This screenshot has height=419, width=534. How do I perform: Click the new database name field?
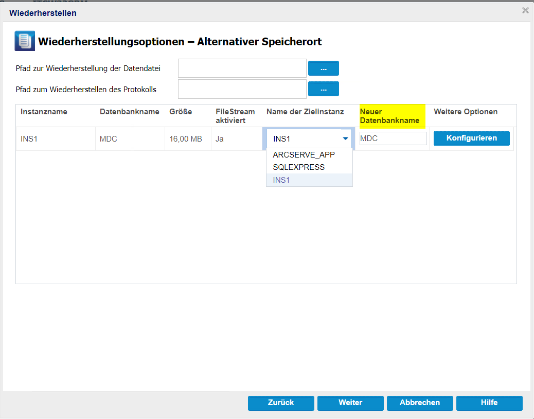[x=393, y=138]
